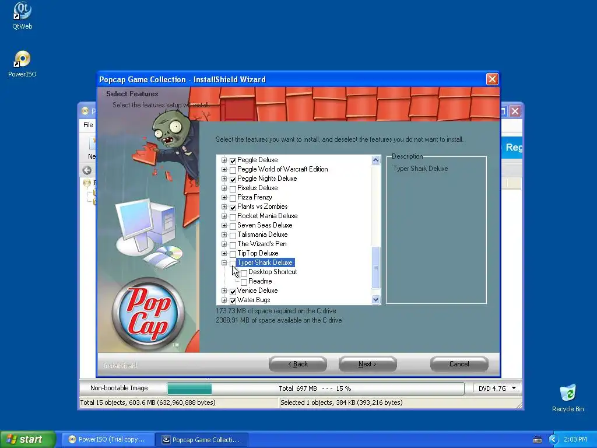This screenshot has height=448, width=597.
Task: Open the Windows Start menu
Action: pos(27,439)
